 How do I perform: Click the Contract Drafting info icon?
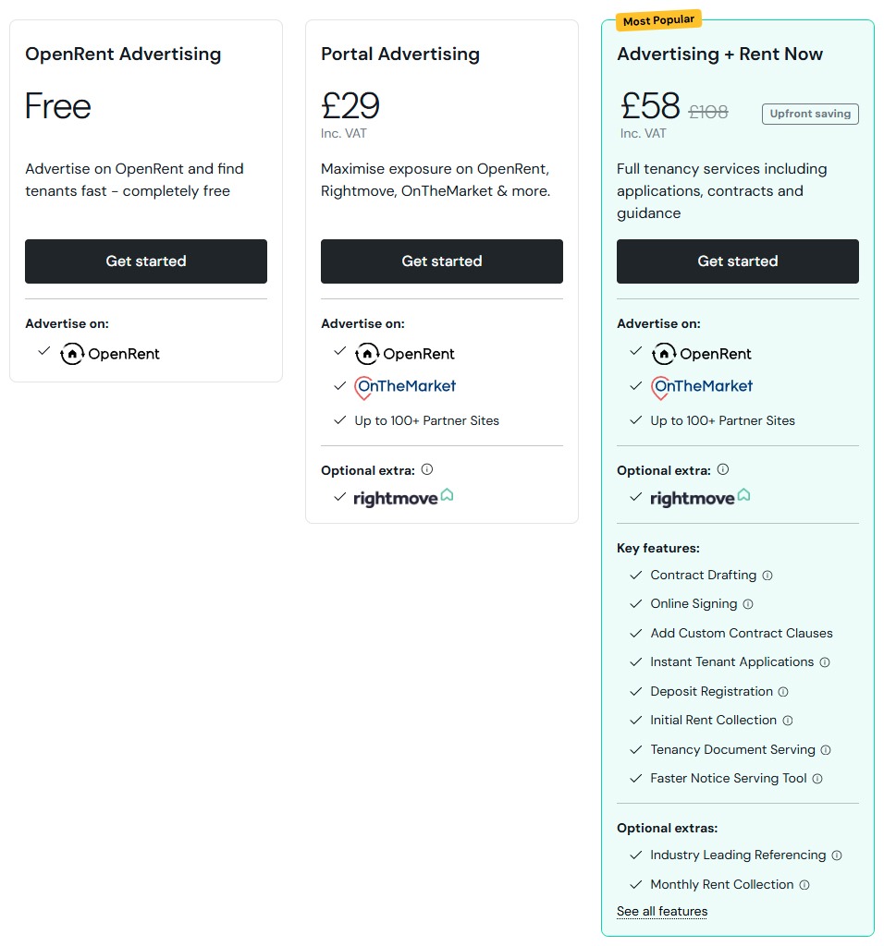tap(768, 575)
